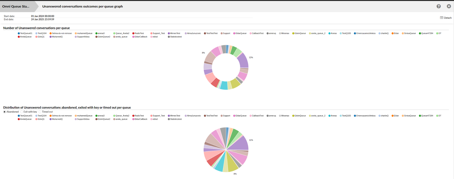
Task: Toggle AlmaJunuzovic in the donut chart legend
Action: (x=193, y=33)
